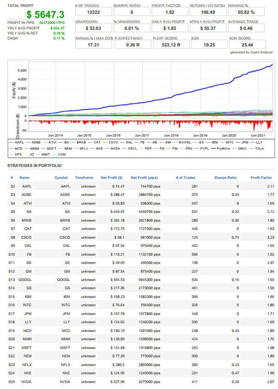Image resolution: width=278 pixels, height=389 pixels.
Task: Click NVDA net profit value $ 327.99
Action: pos(118,382)
